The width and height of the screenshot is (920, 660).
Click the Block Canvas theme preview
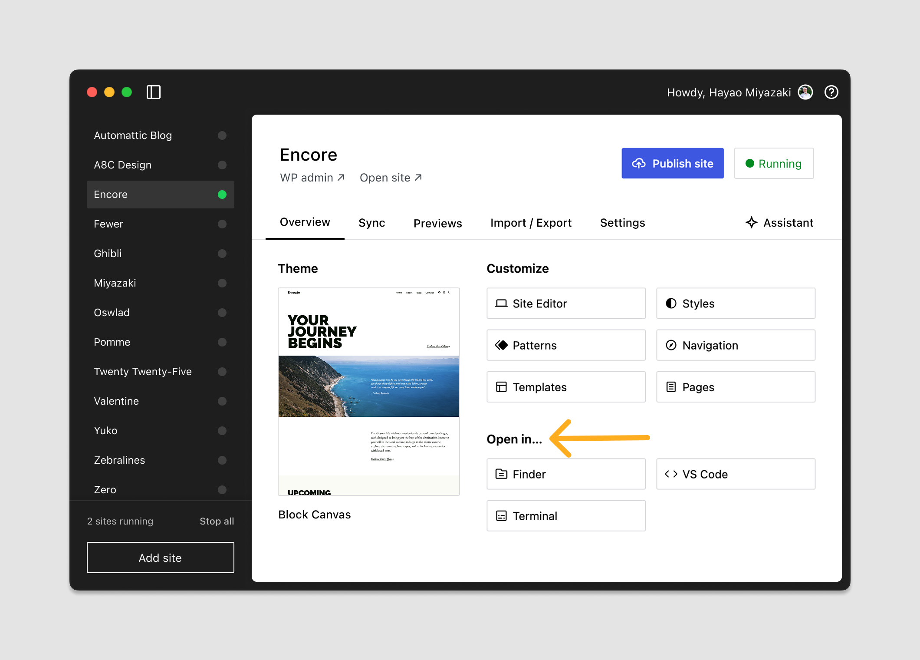[369, 391]
